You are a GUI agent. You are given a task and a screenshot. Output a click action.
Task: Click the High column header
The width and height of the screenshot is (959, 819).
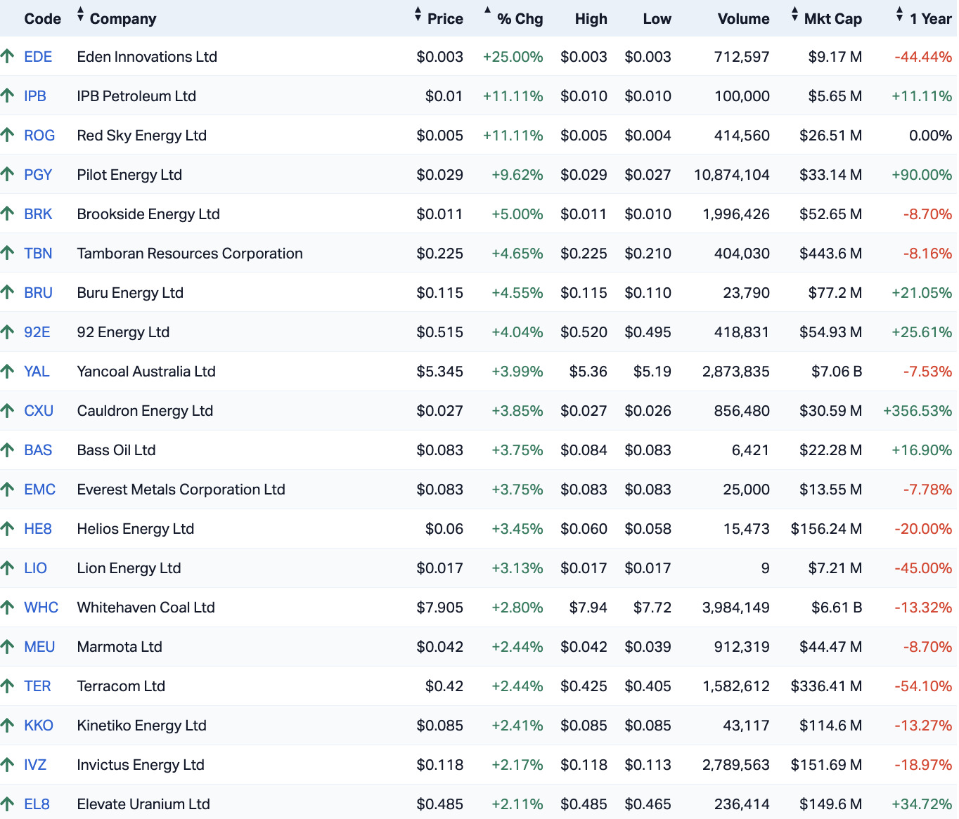click(591, 19)
